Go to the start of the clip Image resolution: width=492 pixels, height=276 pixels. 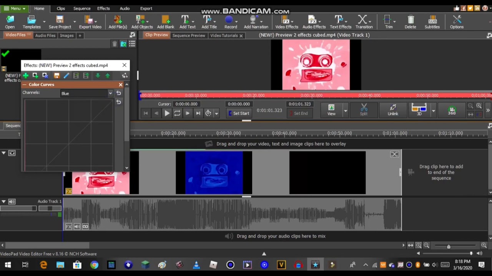(146, 113)
